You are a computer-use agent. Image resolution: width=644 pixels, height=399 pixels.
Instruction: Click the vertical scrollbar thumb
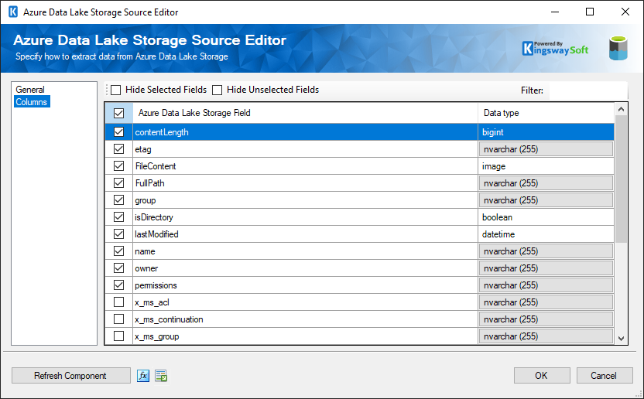(x=621, y=179)
